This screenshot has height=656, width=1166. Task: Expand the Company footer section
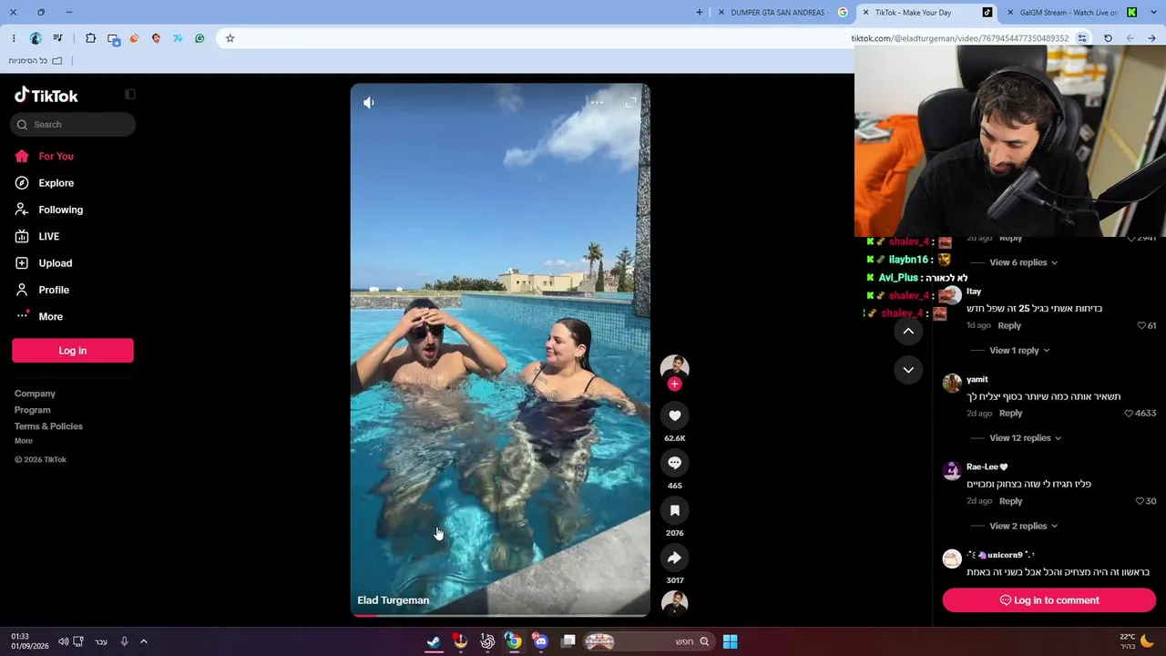[x=35, y=394]
